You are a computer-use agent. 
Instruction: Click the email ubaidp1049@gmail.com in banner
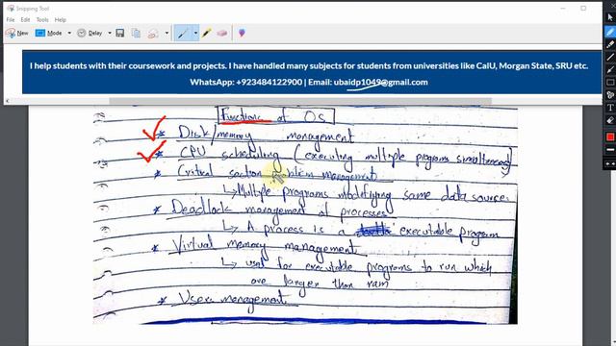coord(381,82)
